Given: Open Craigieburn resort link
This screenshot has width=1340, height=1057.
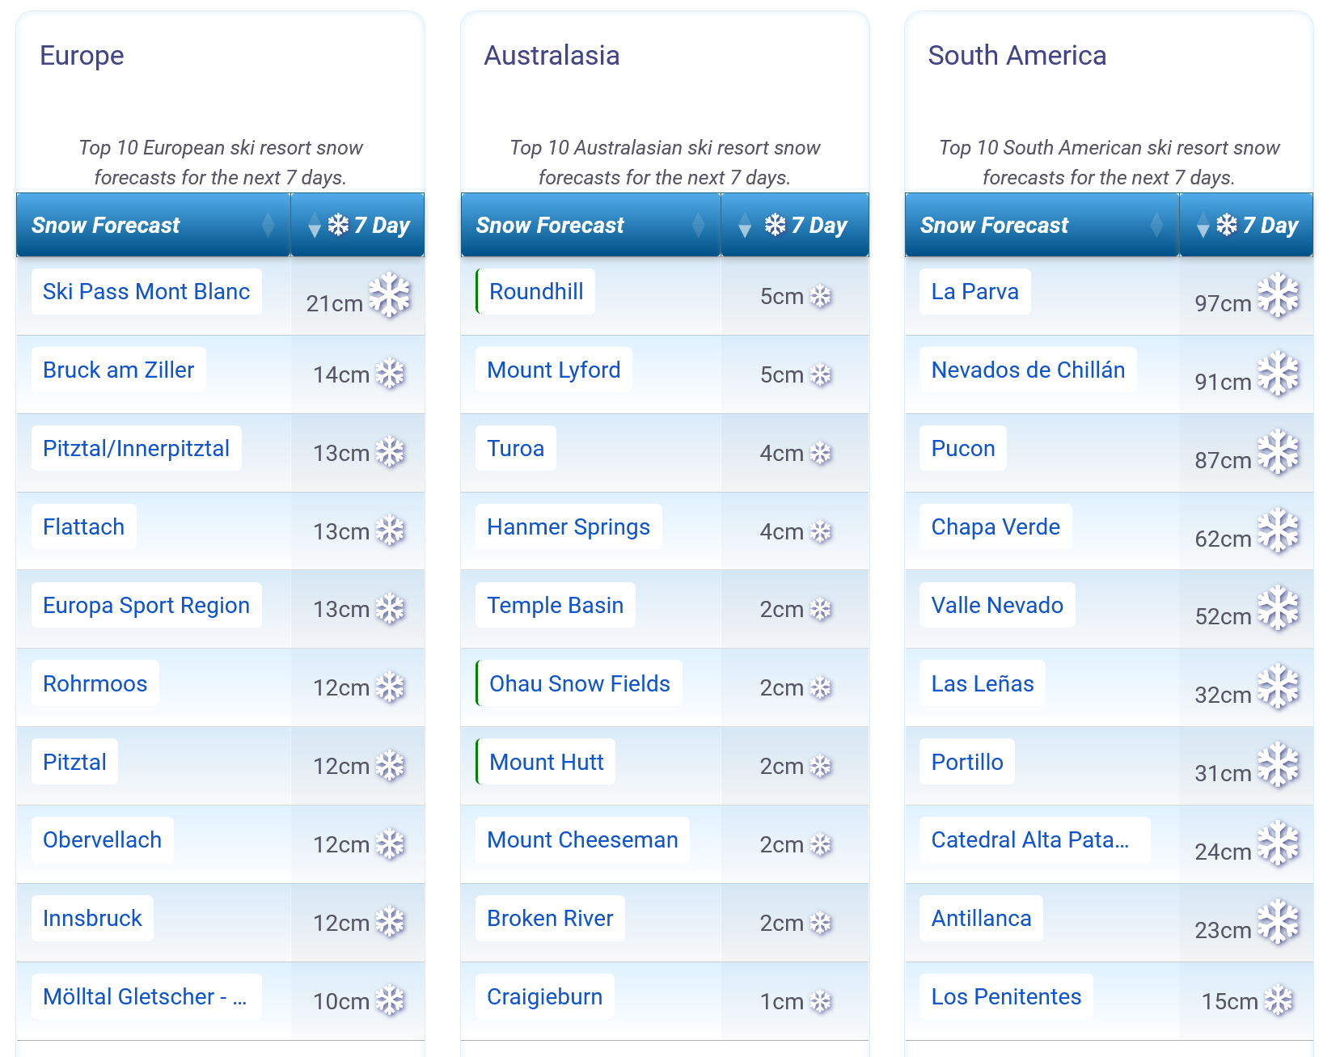Looking at the screenshot, I should (545, 996).
